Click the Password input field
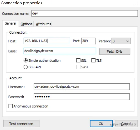The image size is (140, 130). pyautogui.click(x=82, y=97)
